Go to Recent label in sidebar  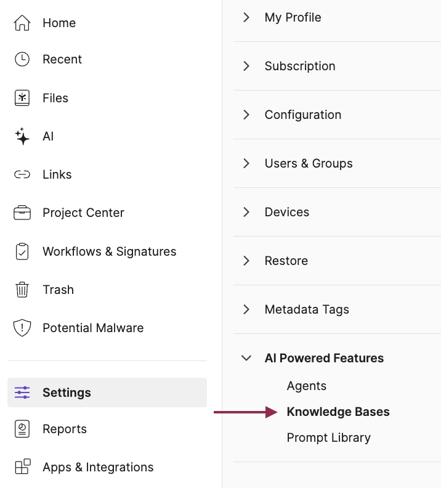coord(62,59)
